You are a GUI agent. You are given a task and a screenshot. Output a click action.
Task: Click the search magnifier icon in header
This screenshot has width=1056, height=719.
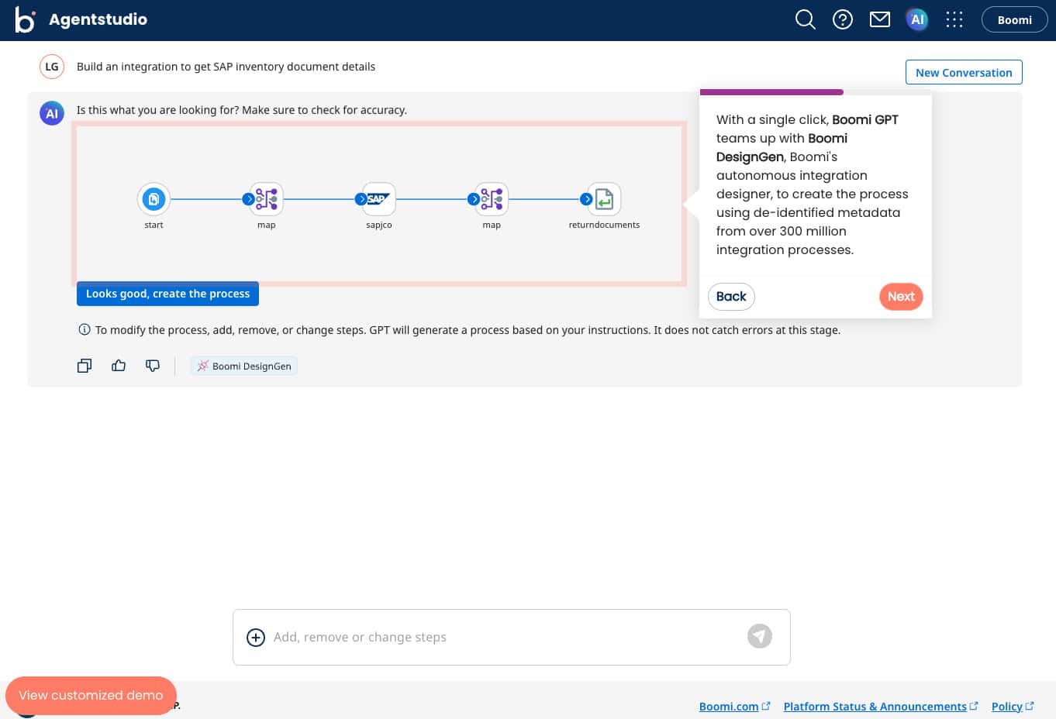coord(806,20)
